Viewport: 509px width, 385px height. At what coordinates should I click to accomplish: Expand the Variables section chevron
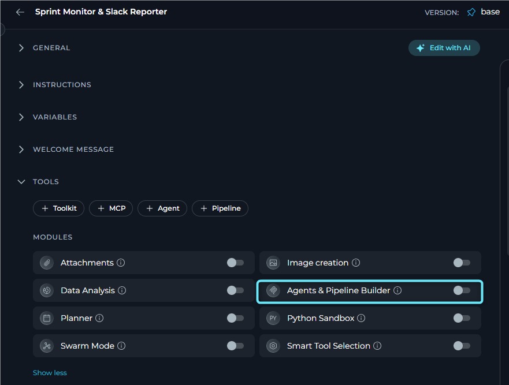[21, 117]
